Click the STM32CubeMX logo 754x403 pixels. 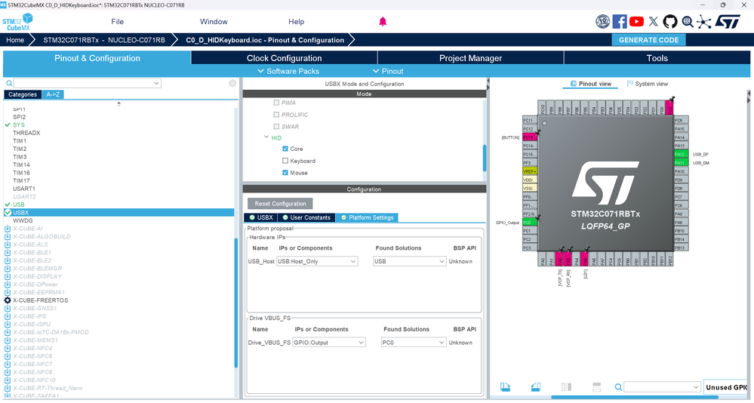click(x=17, y=22)
